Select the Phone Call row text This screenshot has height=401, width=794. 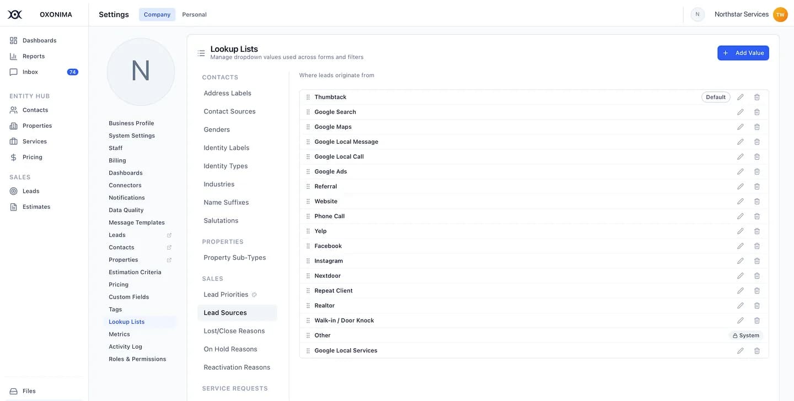coord(330,216)
